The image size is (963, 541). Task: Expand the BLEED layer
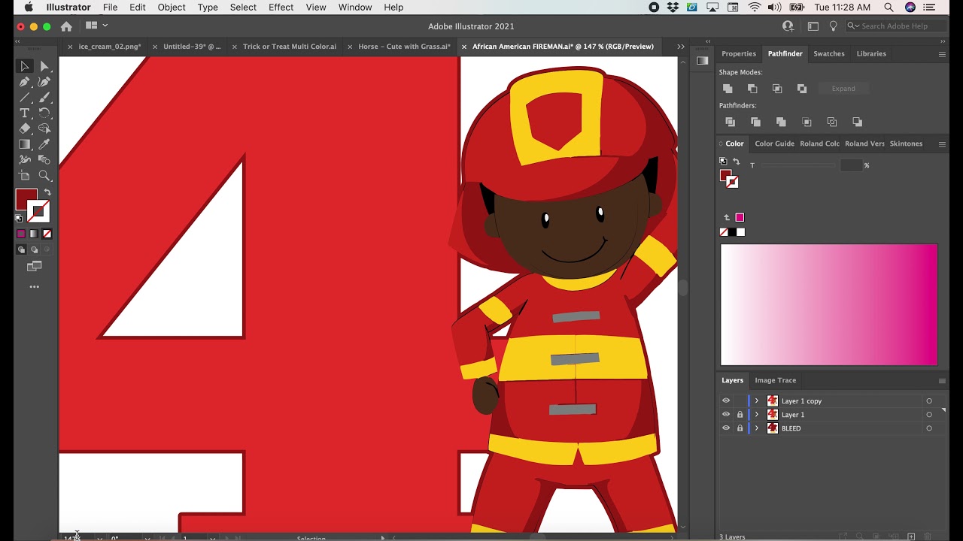pos(757,428)
